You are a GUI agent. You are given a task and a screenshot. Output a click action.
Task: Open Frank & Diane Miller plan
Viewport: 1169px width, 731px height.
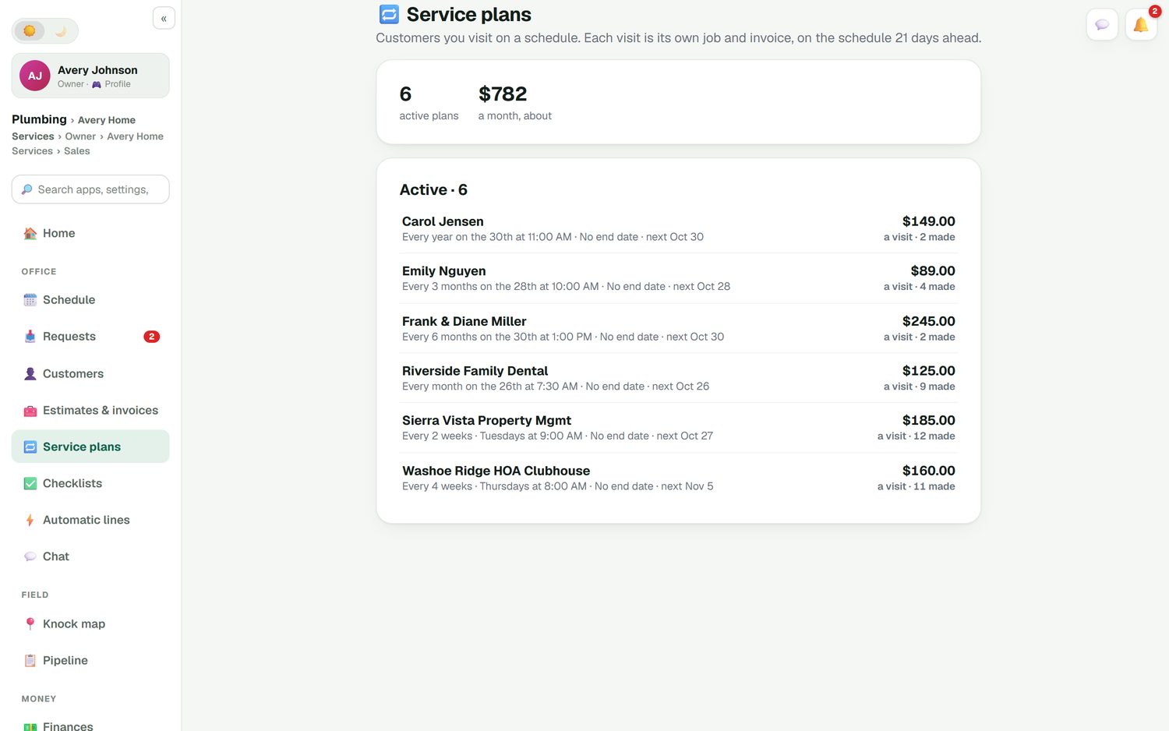[678, 328]
